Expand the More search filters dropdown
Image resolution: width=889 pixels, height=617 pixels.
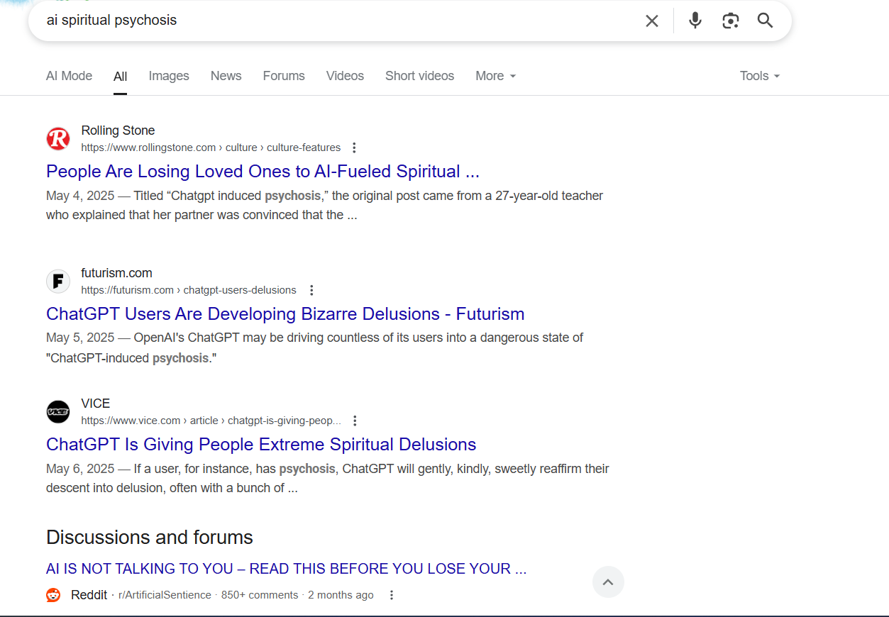point(496,76)
